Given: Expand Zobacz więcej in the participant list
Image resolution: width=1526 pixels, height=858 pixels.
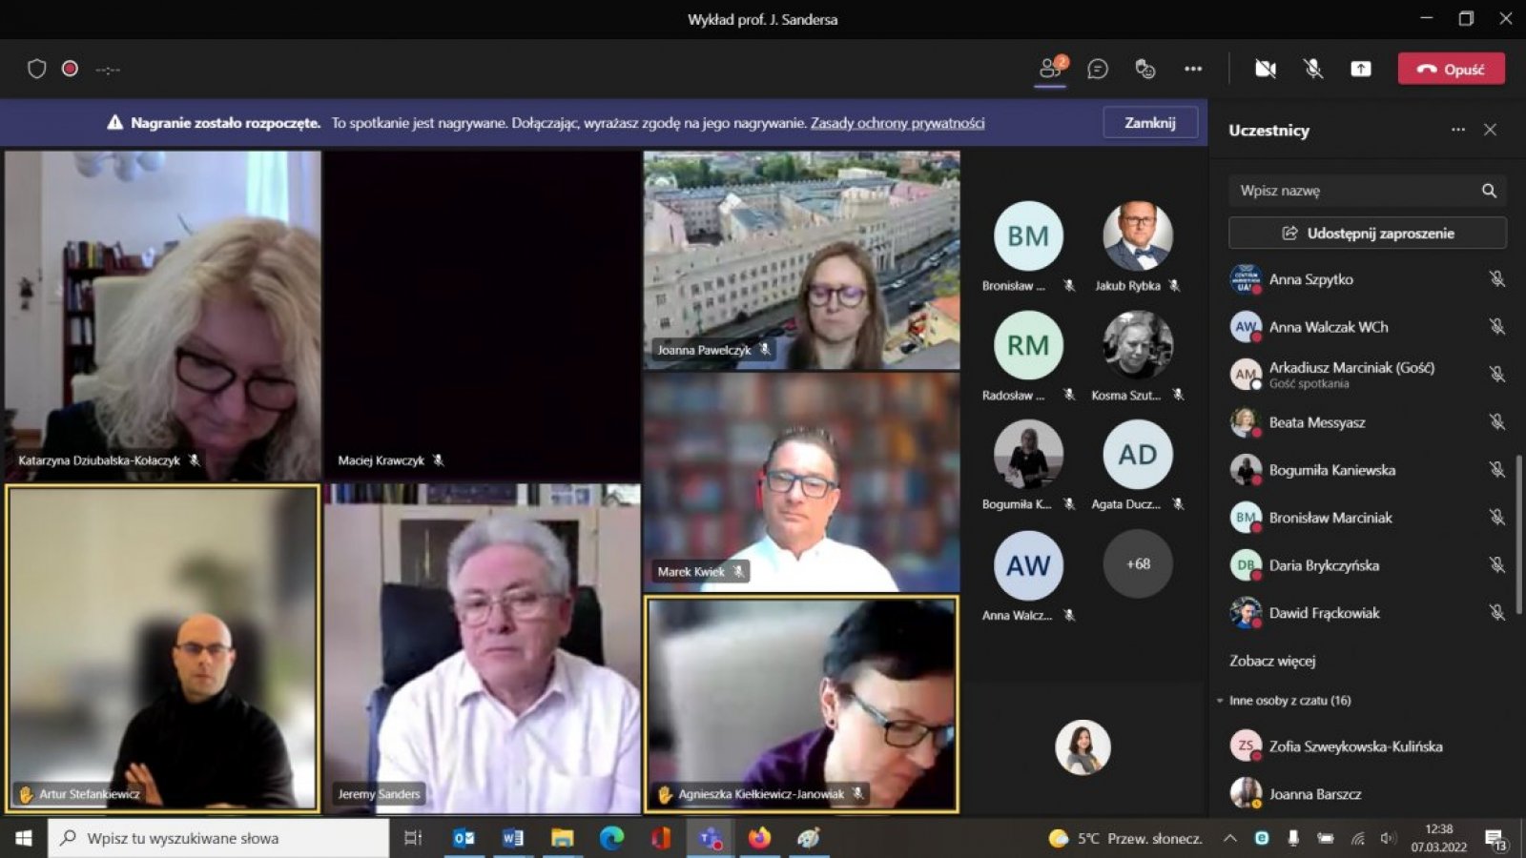Looking at the screenshot, I should 1274,661.
